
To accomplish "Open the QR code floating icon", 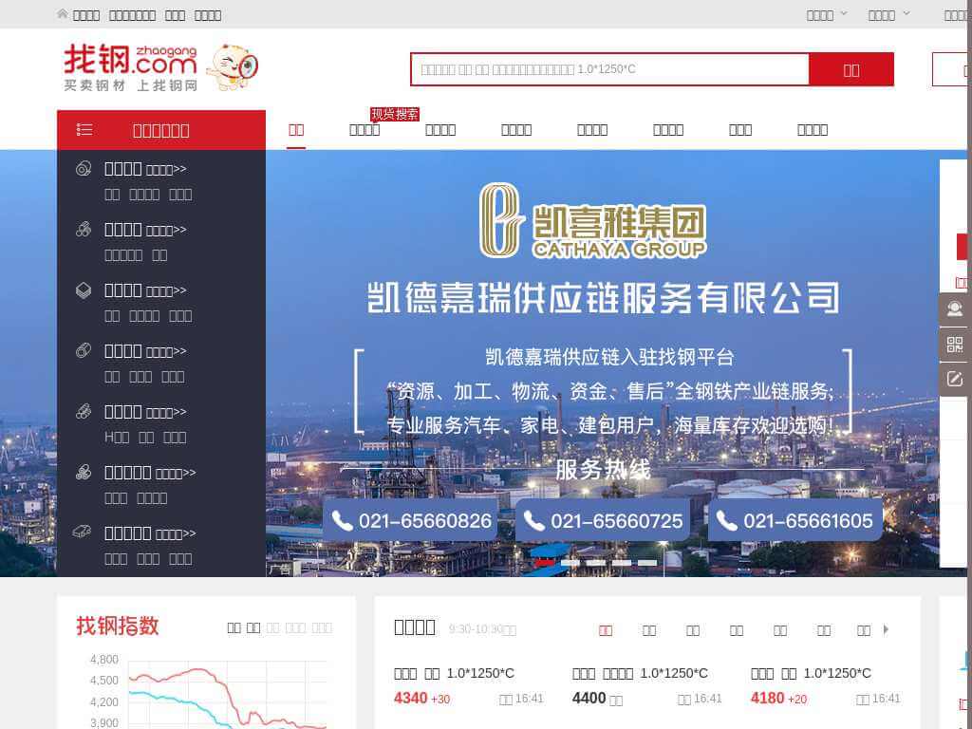I will click(955, 344).
